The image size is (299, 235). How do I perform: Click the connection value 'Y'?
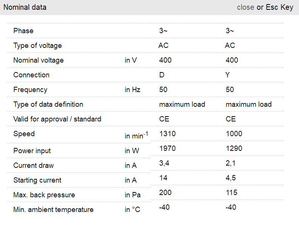[x=228, y=75]
